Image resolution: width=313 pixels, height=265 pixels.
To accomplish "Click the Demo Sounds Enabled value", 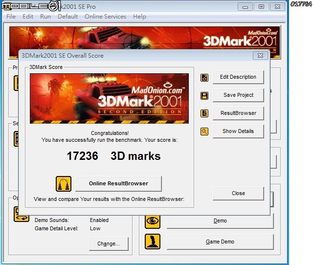I will point(99,220).
